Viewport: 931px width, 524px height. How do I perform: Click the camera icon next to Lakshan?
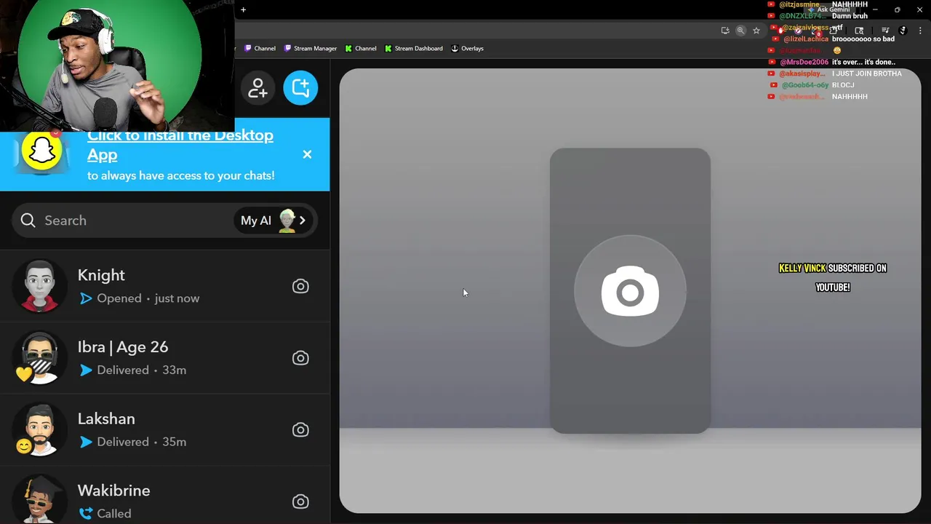(300, 429)
